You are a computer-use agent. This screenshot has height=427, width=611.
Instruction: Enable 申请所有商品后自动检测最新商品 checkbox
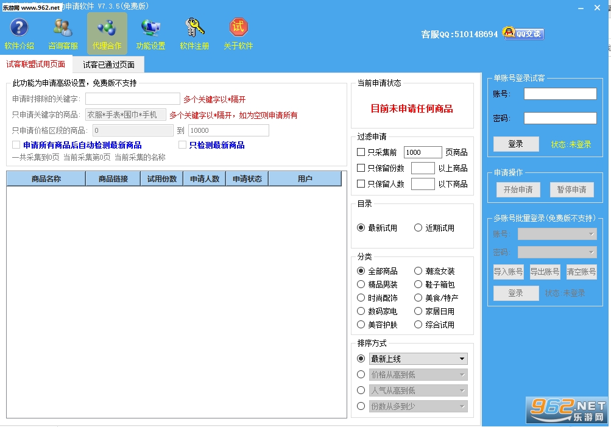point(16,145)
